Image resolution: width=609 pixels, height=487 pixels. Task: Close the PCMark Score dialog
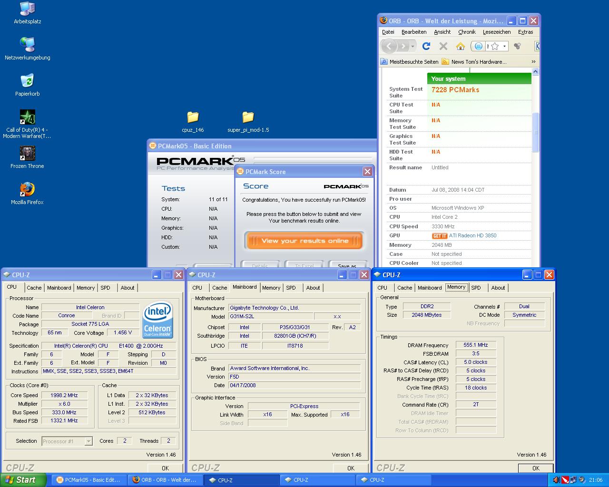point(367,172)
